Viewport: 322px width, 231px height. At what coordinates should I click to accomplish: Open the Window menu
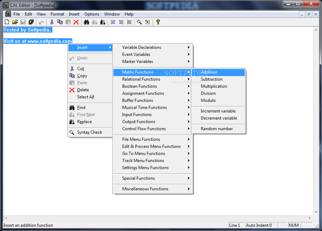(112, 14)
